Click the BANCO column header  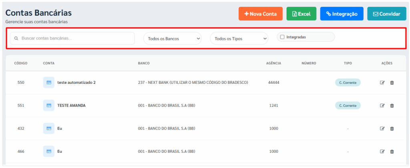pos(144,63)
